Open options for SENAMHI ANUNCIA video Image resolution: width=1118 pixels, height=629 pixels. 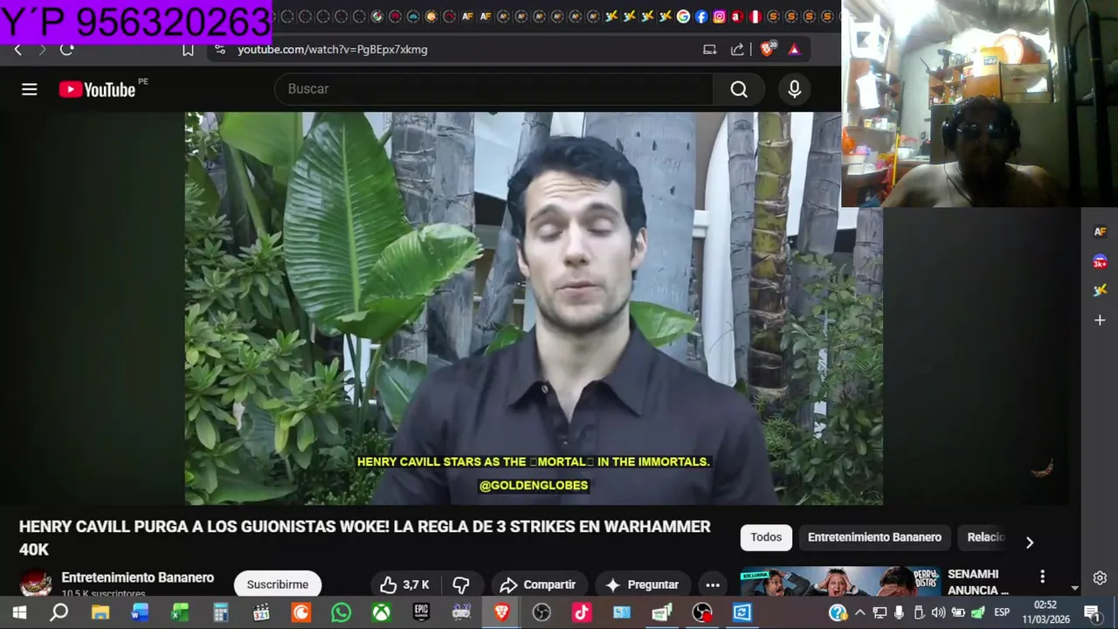pyautogui.click(x=1042, y=577)
